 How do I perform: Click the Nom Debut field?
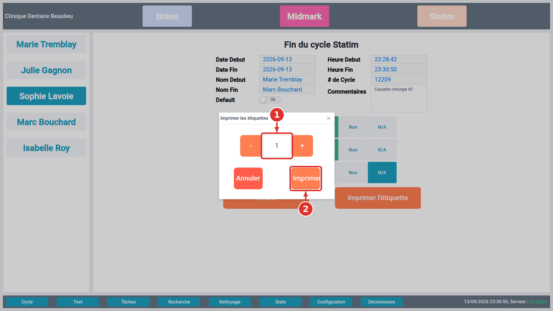pyautogui.click(x=287, y=79)
